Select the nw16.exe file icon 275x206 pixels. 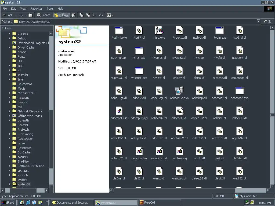139,51
